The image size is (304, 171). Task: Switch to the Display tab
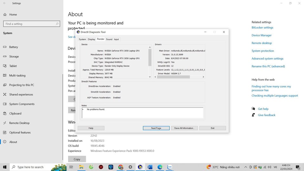(91, 39)
